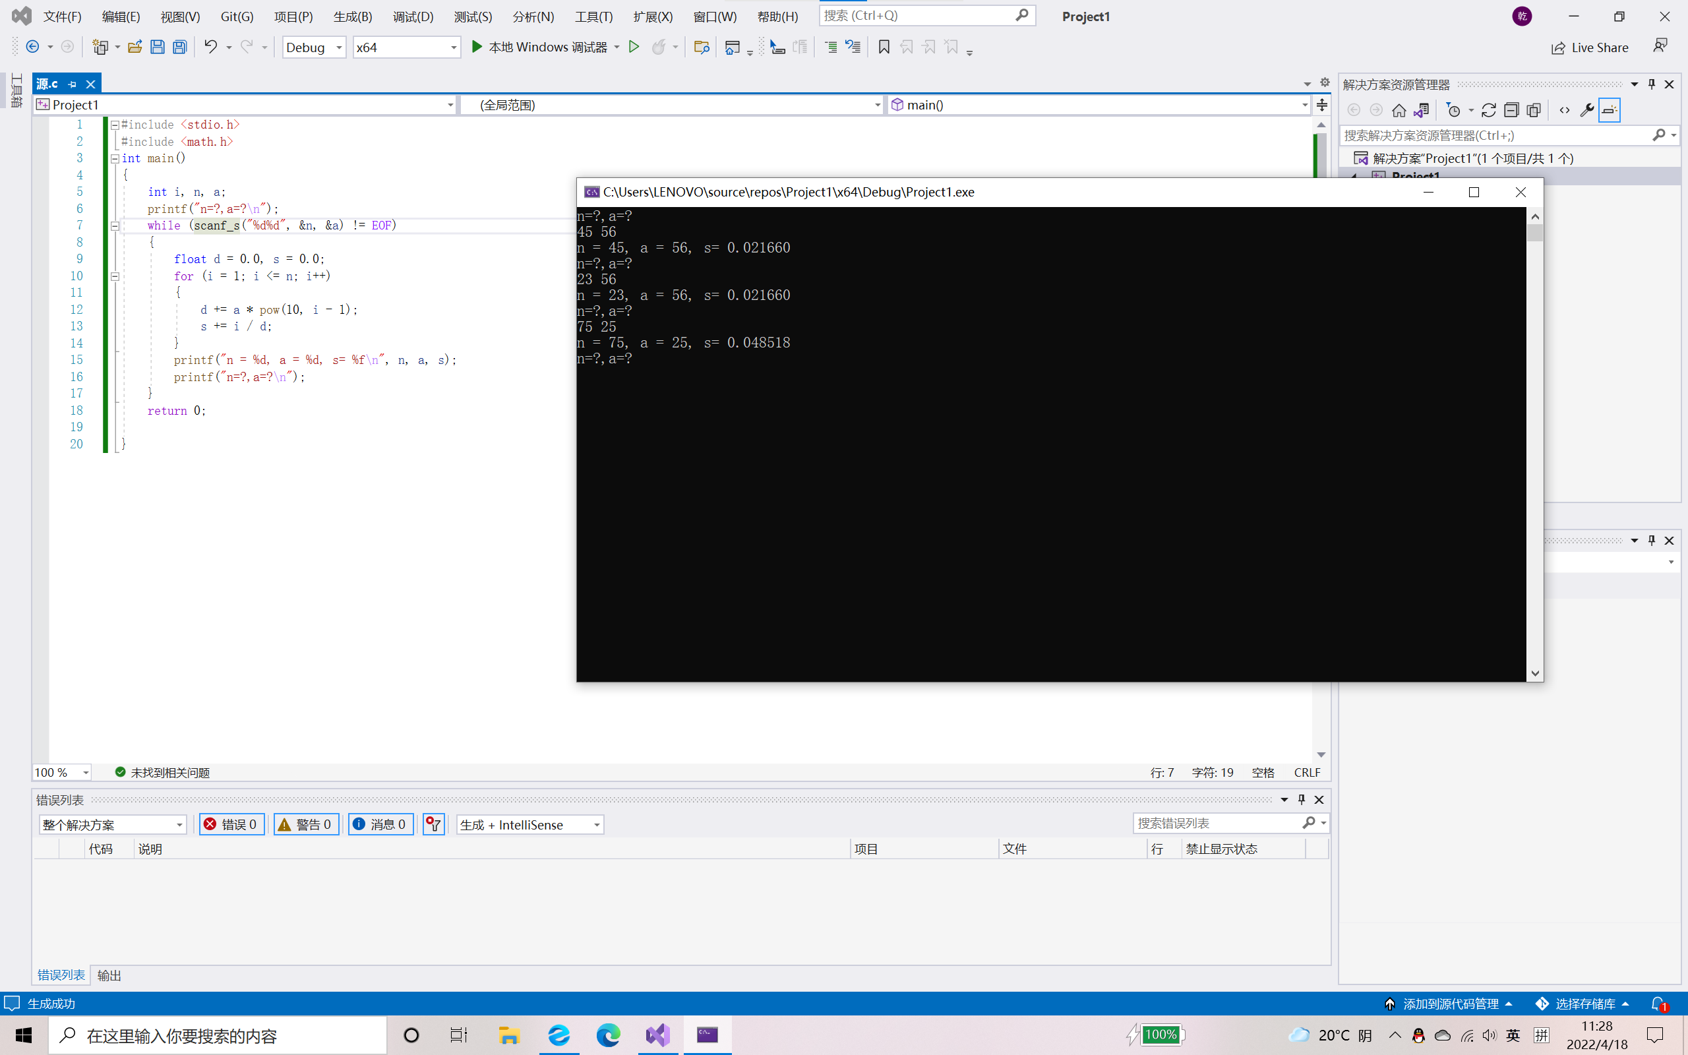This screenshot has height=1055, width=1688.
Task: Click the bookmark toggle icon in toolbar
Action: [883, 47]
